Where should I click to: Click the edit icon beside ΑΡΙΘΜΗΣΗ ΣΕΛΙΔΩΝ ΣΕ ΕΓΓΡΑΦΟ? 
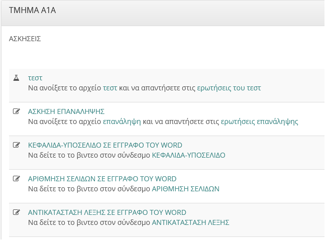coord(16,179)
